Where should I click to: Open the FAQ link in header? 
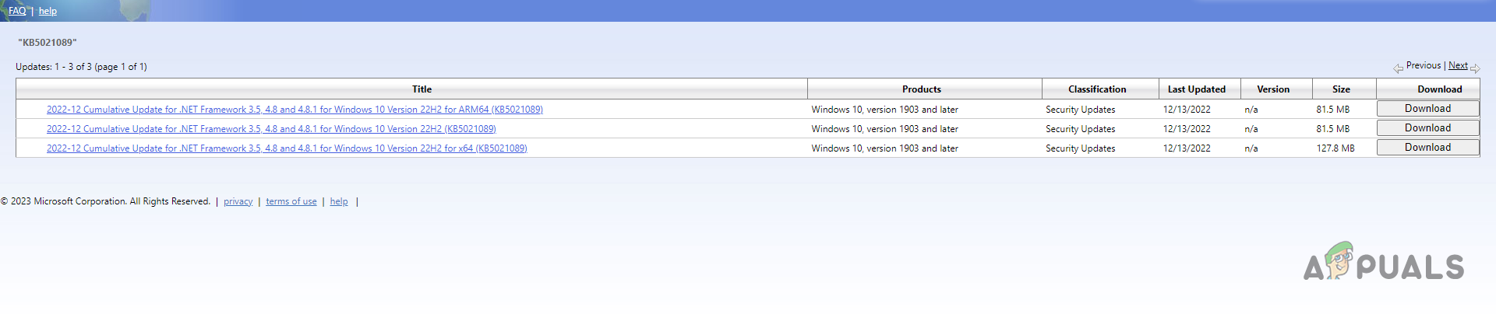(17, 11)
